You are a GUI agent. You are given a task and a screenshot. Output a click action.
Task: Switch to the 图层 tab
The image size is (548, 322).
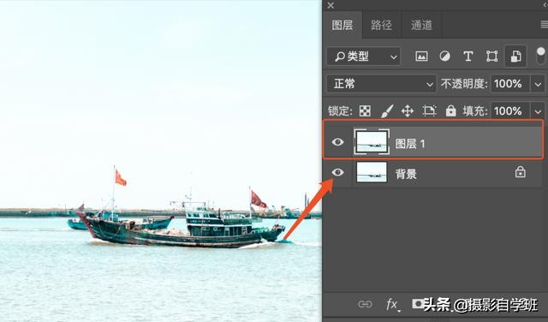click(342, 25)
